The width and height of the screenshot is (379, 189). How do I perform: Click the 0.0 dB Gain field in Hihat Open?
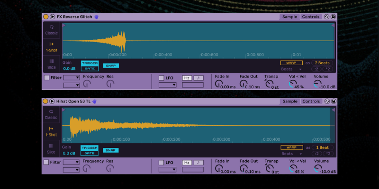(x=69, y=153)
